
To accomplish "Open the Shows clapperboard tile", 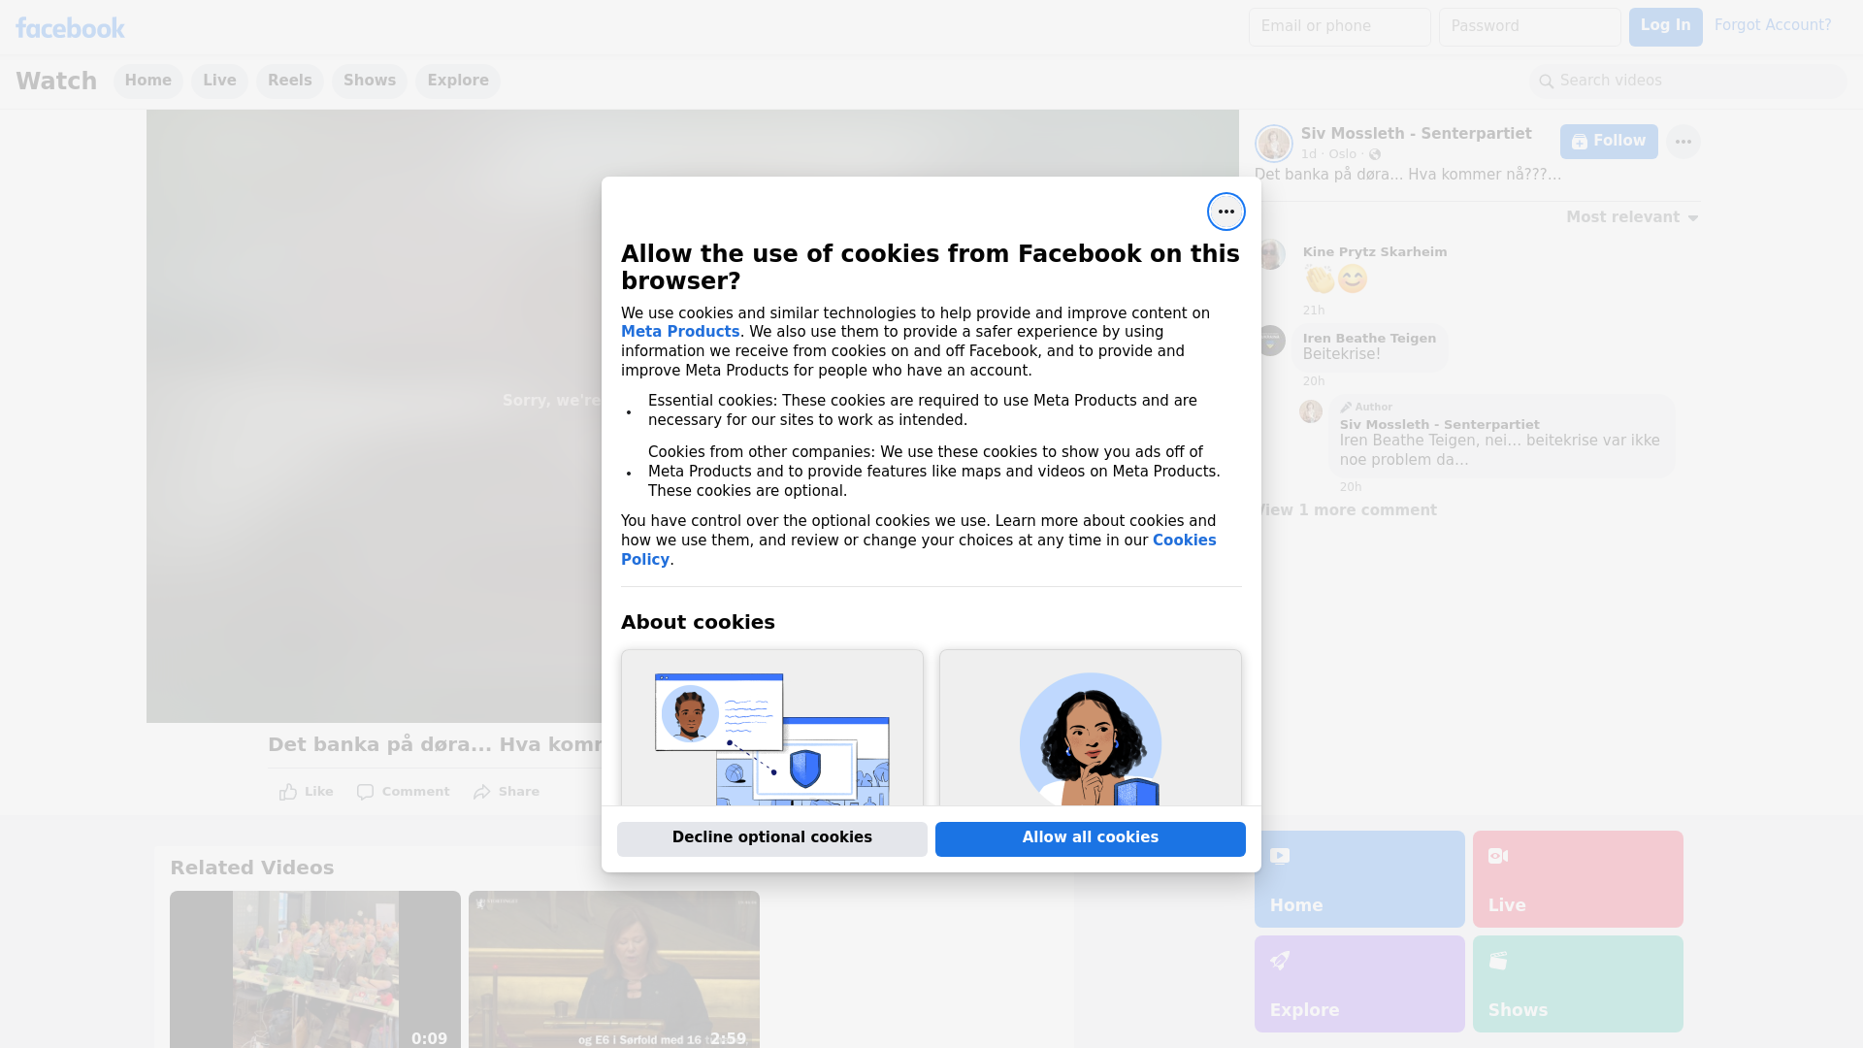I will click(x=1577, y=983).
